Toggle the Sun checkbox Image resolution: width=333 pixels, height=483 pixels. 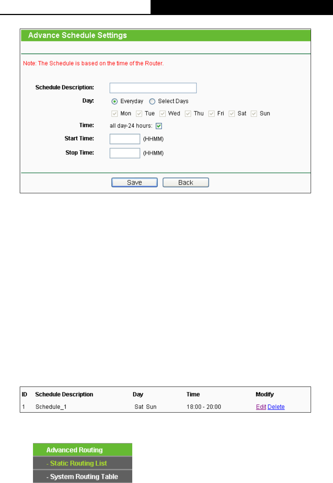(x=254, y=114)
